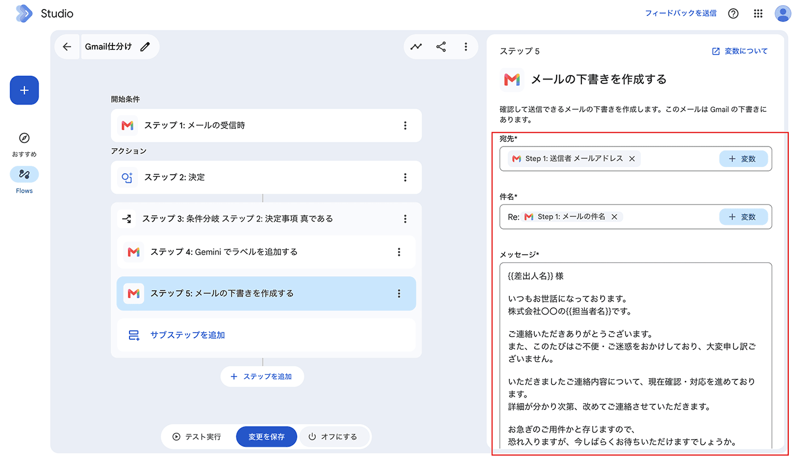Click Gmail icon on ステップ 4 card
Image resolution: width=795 pixels, height=460 pixels.
tap(134, 252)
